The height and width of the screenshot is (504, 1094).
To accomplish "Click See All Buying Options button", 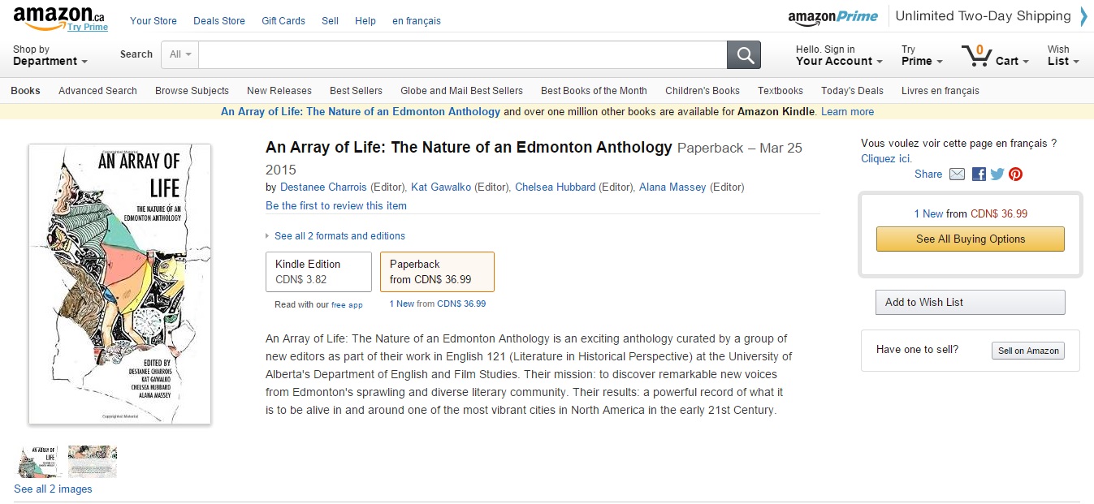I will pos(970,239).
